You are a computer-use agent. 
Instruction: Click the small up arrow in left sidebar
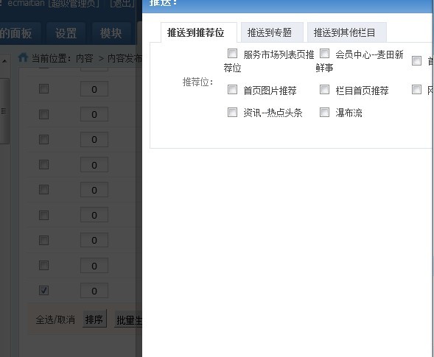(4, 61)
